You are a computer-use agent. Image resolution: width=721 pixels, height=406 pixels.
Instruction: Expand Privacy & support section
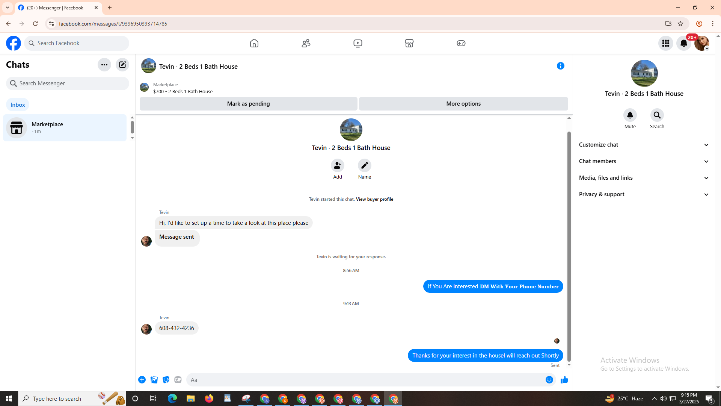click(x=644, y=194)
